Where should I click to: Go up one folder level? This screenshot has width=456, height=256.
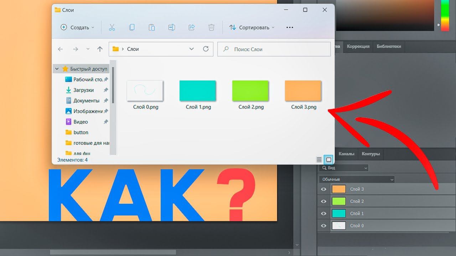[100, 49]
